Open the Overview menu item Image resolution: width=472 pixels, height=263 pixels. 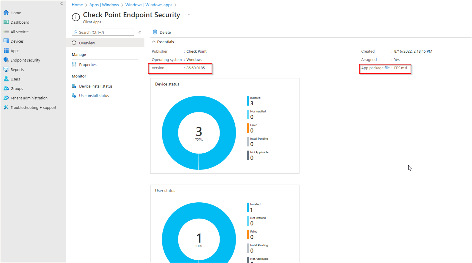click(105, 43)
